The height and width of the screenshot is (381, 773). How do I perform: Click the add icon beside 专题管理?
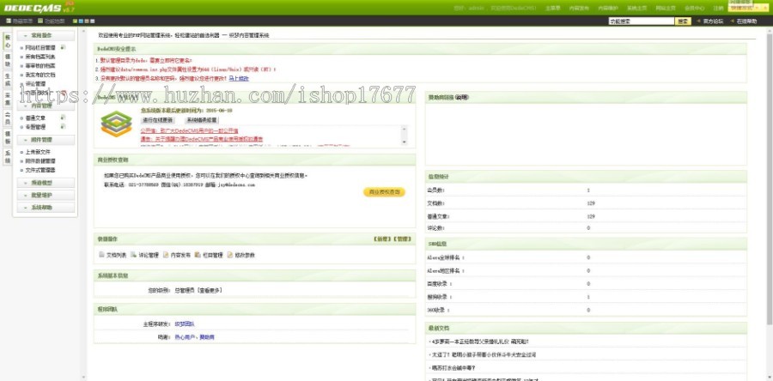point(63,126)
